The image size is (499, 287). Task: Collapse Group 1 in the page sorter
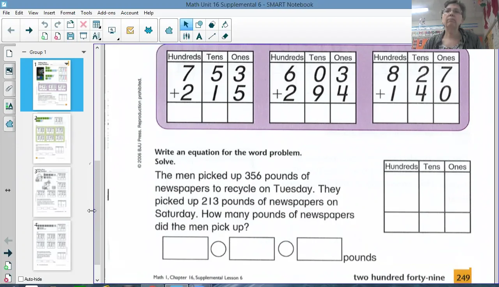pyautogui.click(x=24, y=52)
